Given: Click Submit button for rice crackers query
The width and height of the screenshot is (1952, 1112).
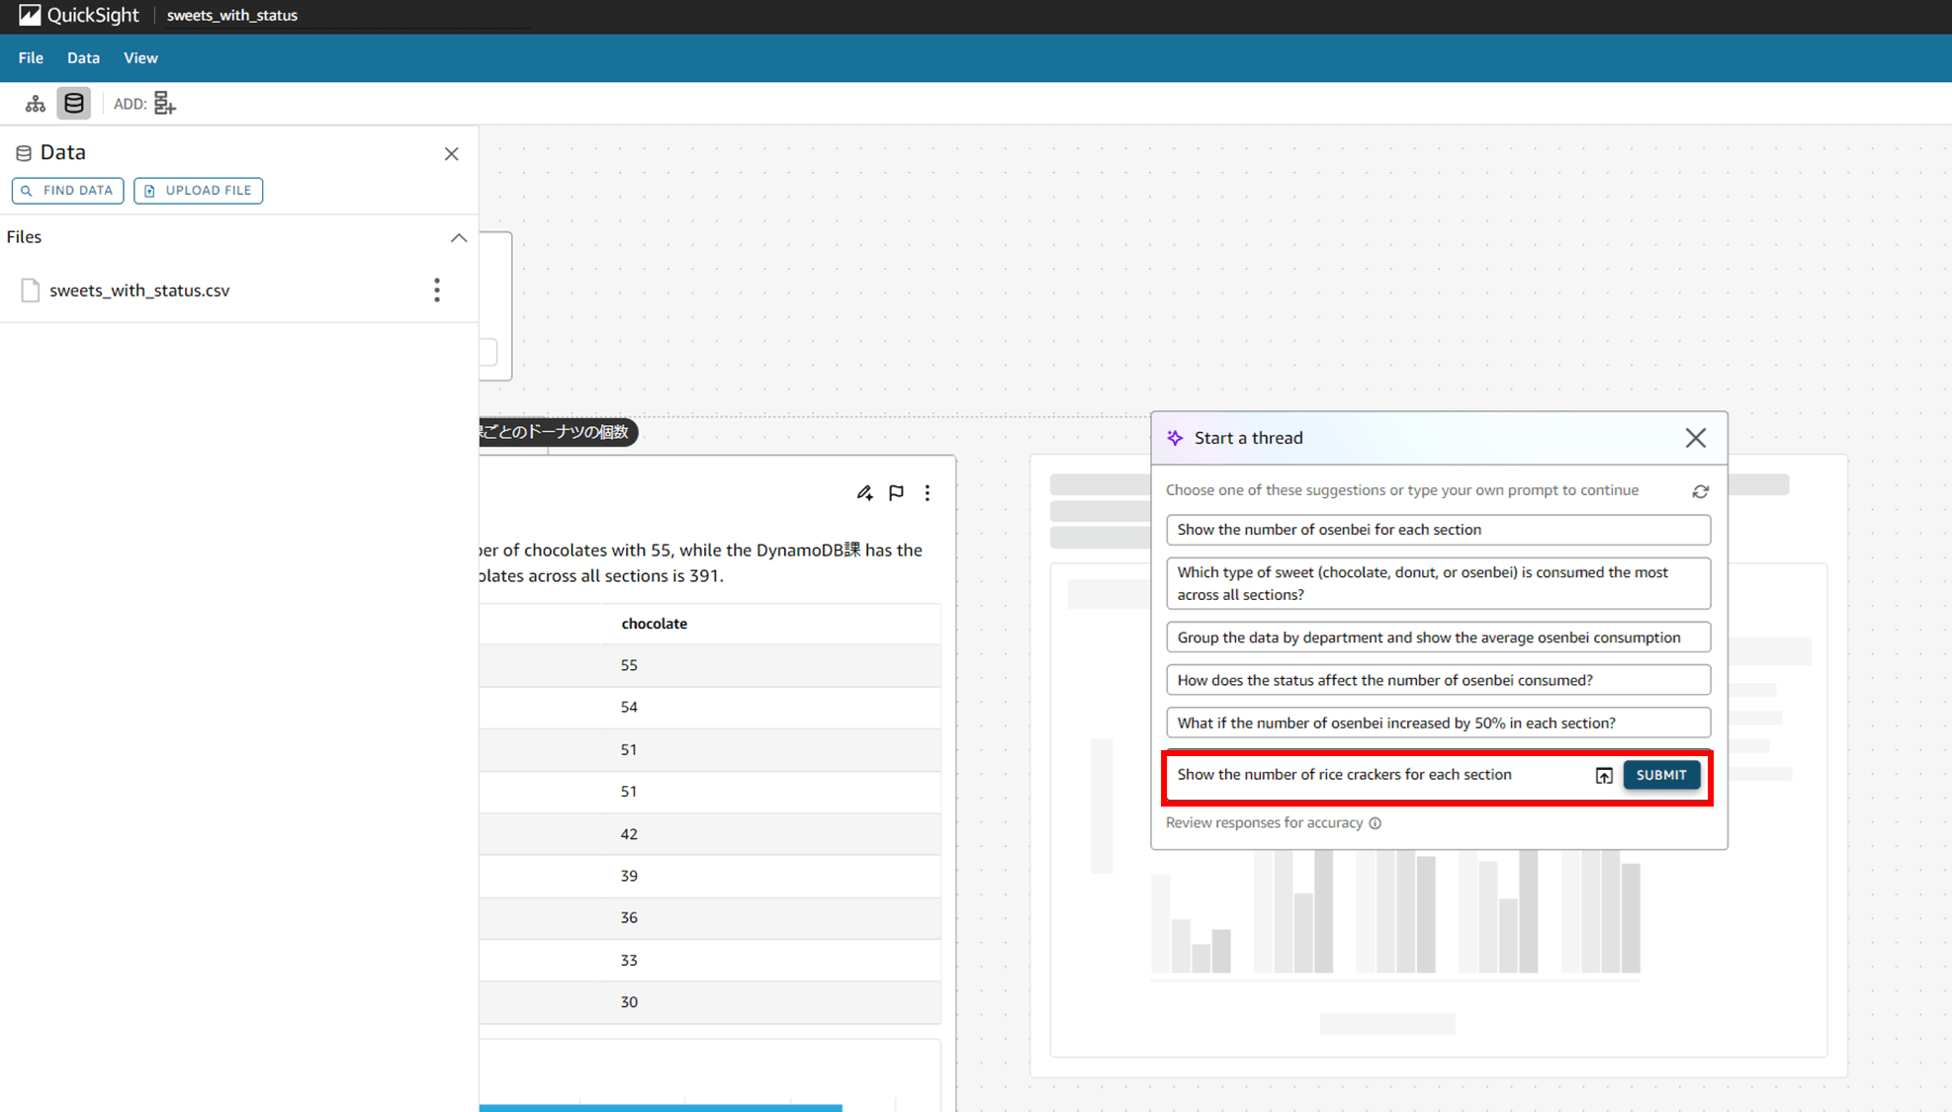Looking at the screenshot, I should click(1661, 774).
